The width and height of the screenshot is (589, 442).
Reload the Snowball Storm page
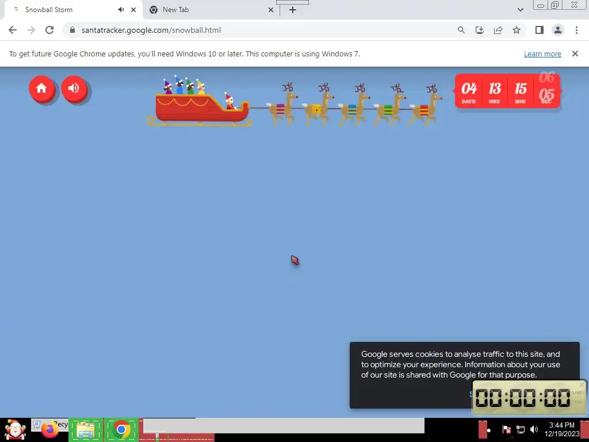click(49, 30)
